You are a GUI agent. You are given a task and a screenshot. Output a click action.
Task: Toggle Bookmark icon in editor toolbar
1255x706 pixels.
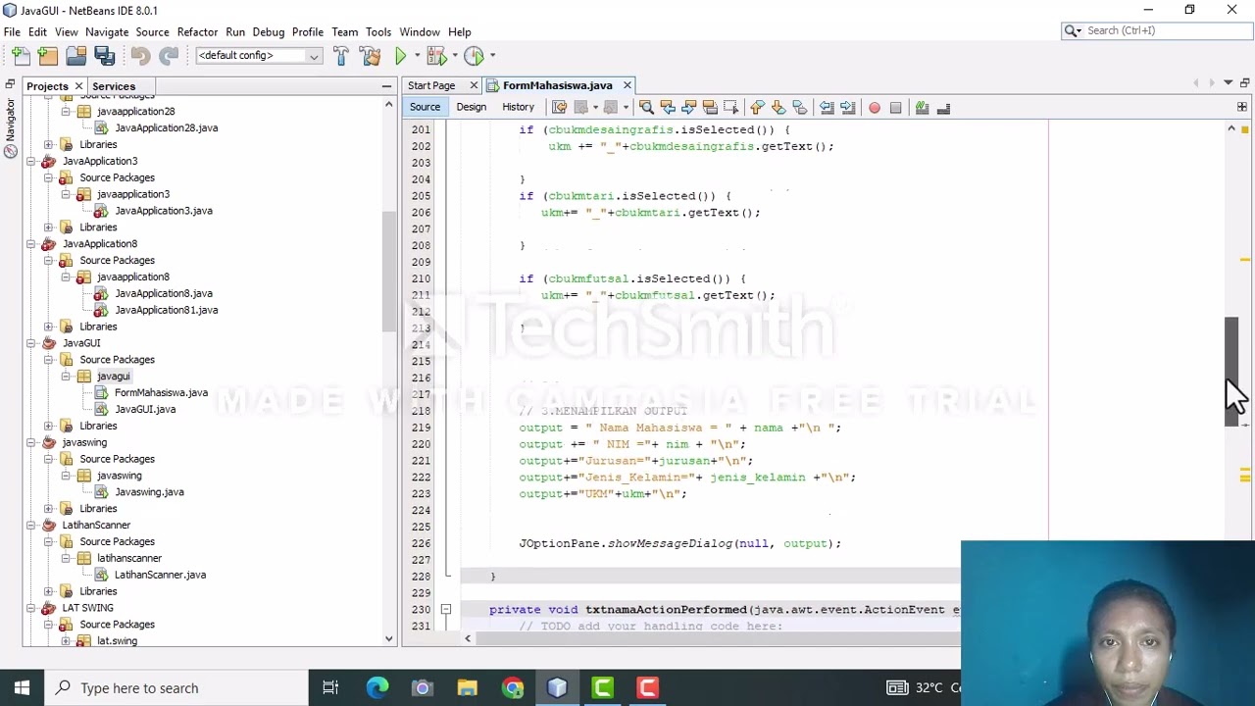tap(799, 108)
